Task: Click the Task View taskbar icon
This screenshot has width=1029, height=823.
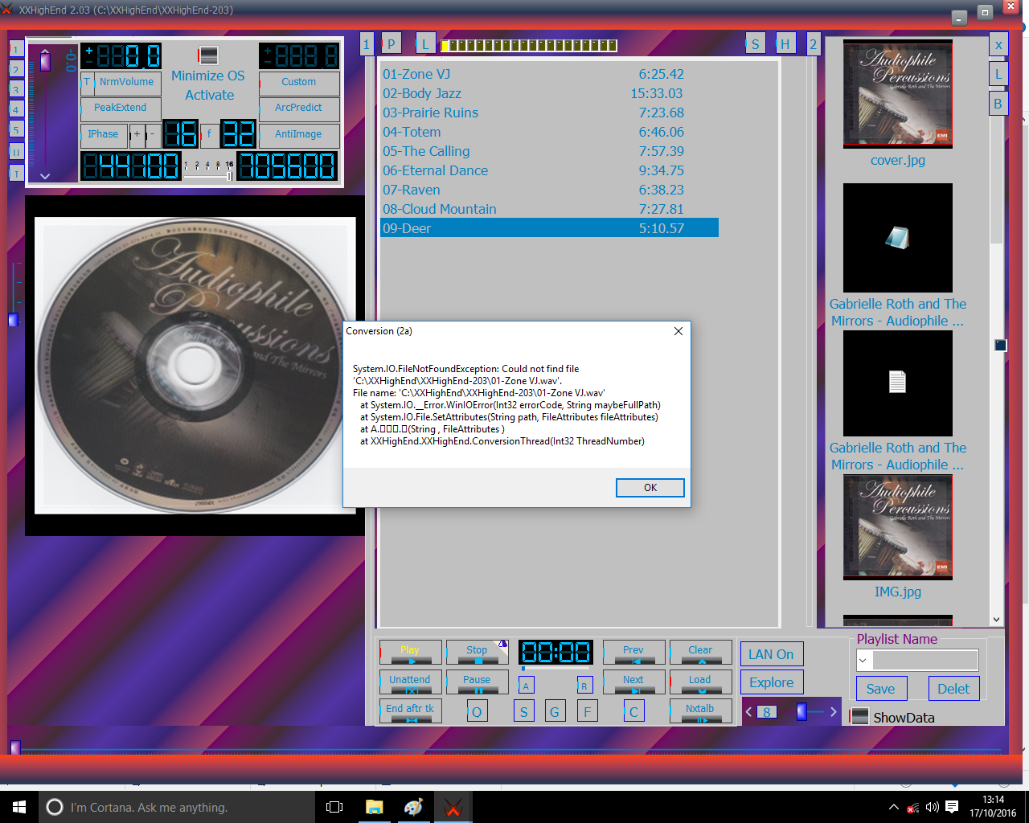Action: pos(334,807)
